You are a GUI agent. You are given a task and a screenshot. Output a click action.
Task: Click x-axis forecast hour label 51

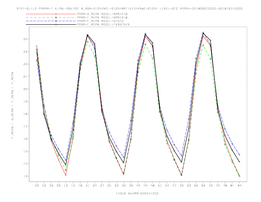pos(160,185)
